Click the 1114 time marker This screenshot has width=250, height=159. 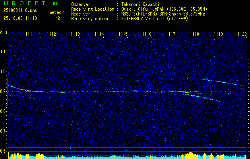tap(99, 34)
